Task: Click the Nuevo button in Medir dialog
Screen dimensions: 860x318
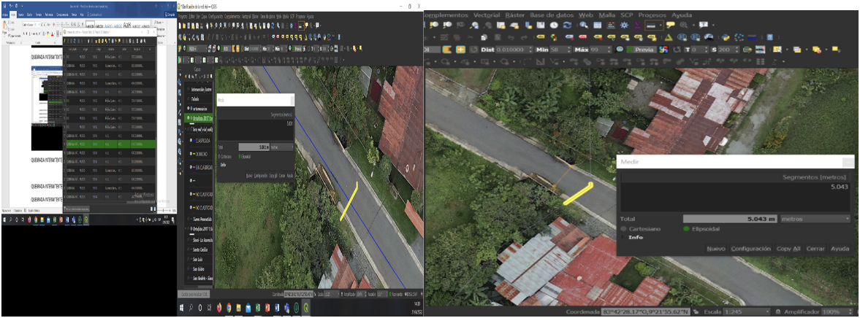Action: pos(715,249)
